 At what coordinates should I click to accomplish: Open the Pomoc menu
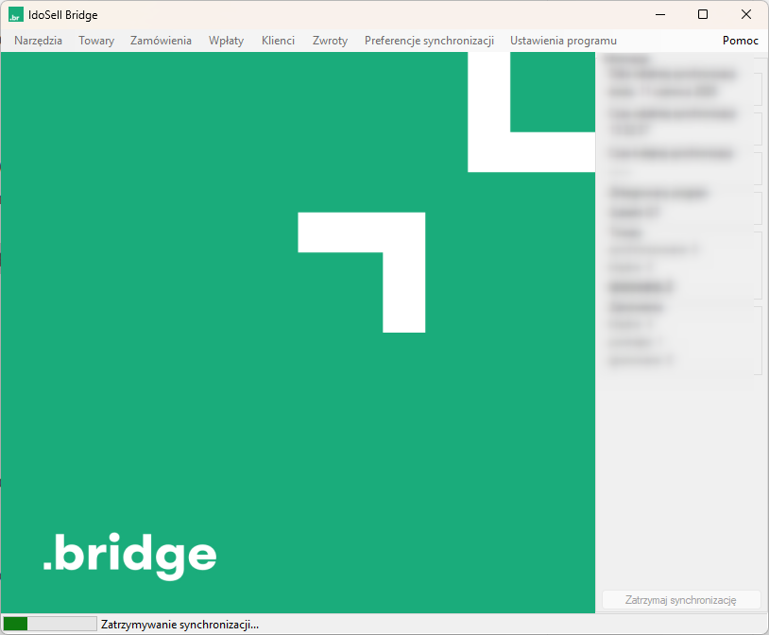coord(740,41)
